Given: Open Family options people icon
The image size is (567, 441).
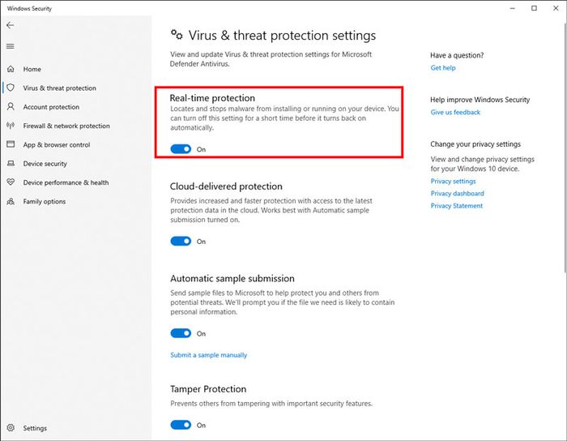Looking at the screenshot, I should tap(11, 201).
